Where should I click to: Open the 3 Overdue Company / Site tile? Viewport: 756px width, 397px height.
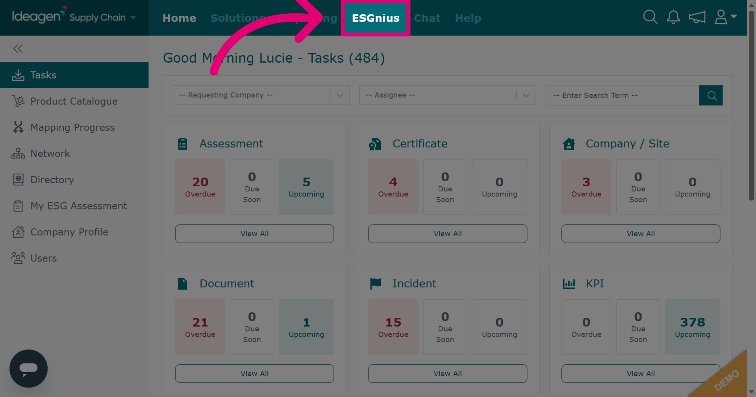pos(586,187)
